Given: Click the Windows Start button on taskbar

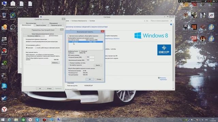Looking at the screenshot, I should [x=3, y=120].
